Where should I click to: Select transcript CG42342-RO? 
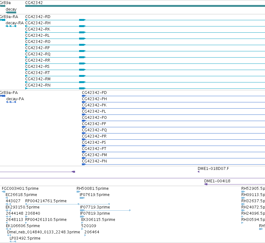(38, 42)
